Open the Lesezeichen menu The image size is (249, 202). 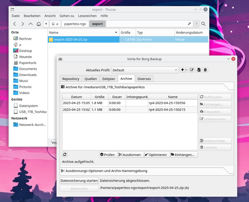[87, 16]
